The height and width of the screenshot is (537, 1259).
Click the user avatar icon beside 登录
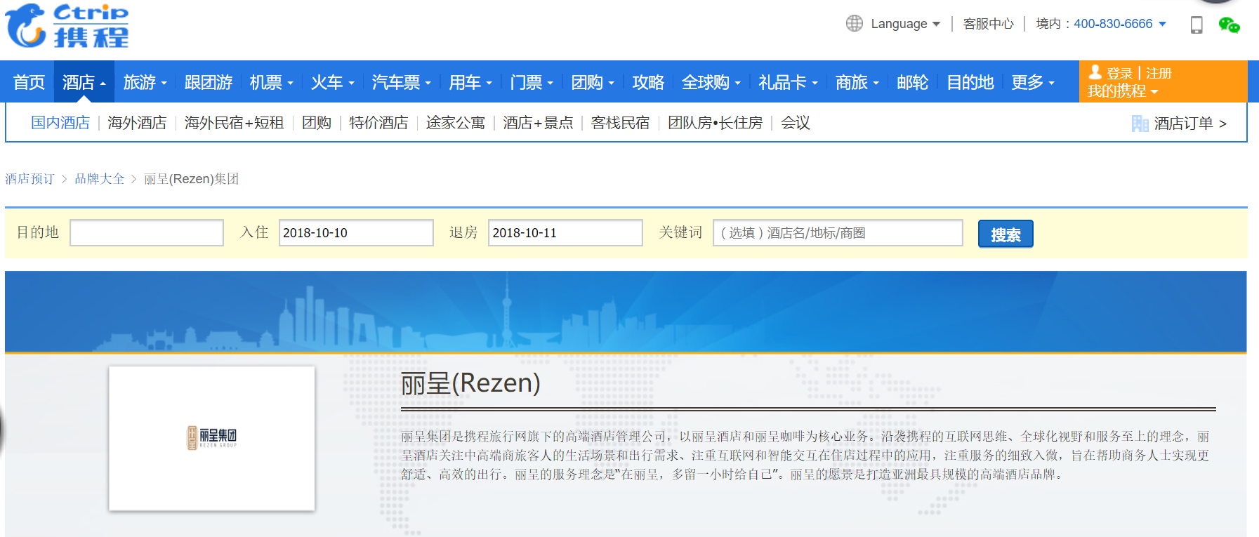pos(1095,72)
